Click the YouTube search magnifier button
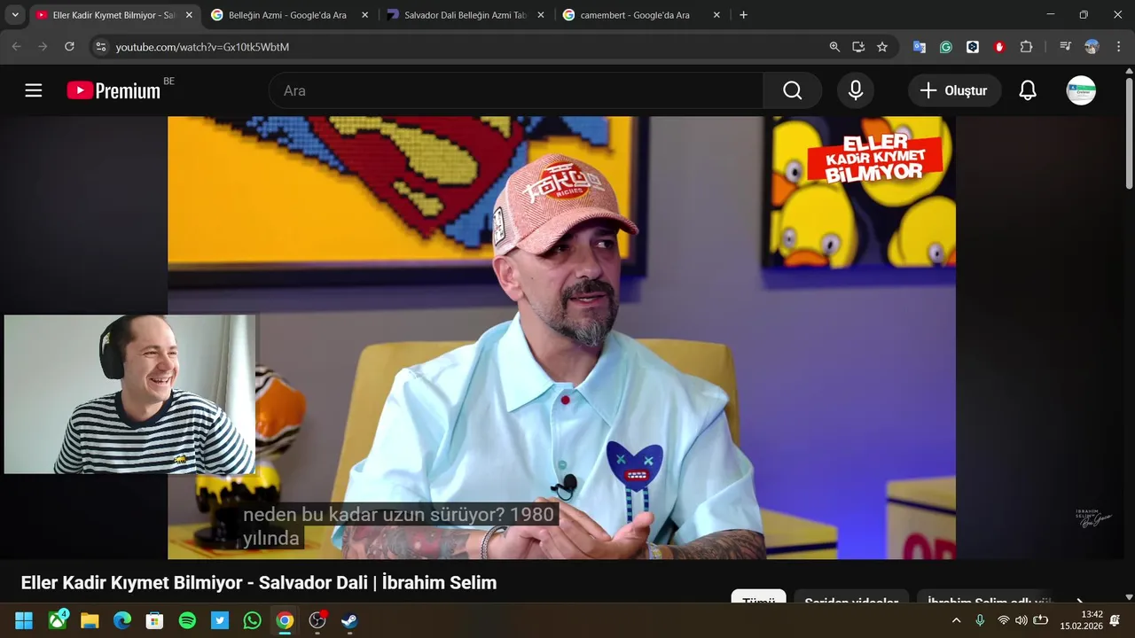The image size is (1135, 638). 793,90
